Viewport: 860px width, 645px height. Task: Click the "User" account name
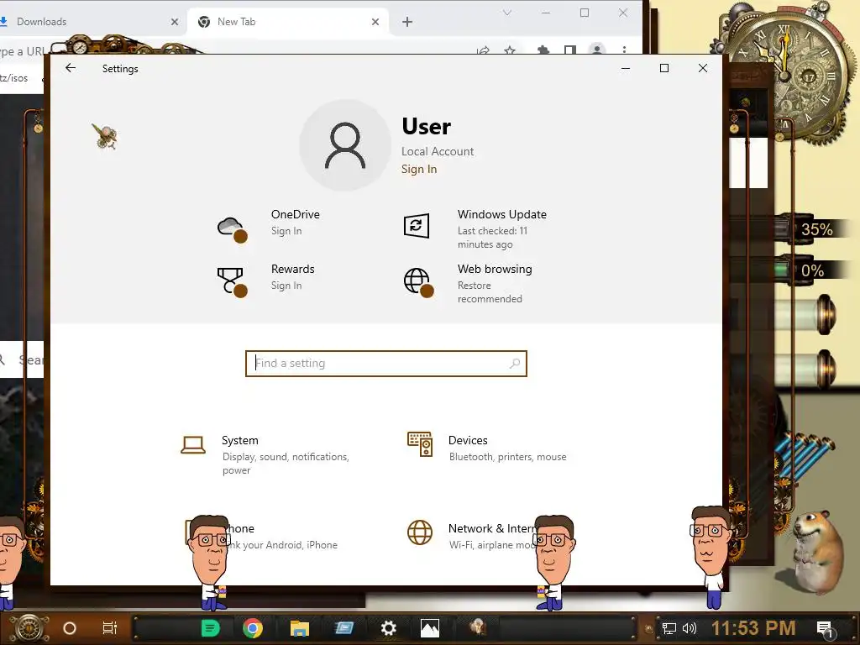[426, 127]
